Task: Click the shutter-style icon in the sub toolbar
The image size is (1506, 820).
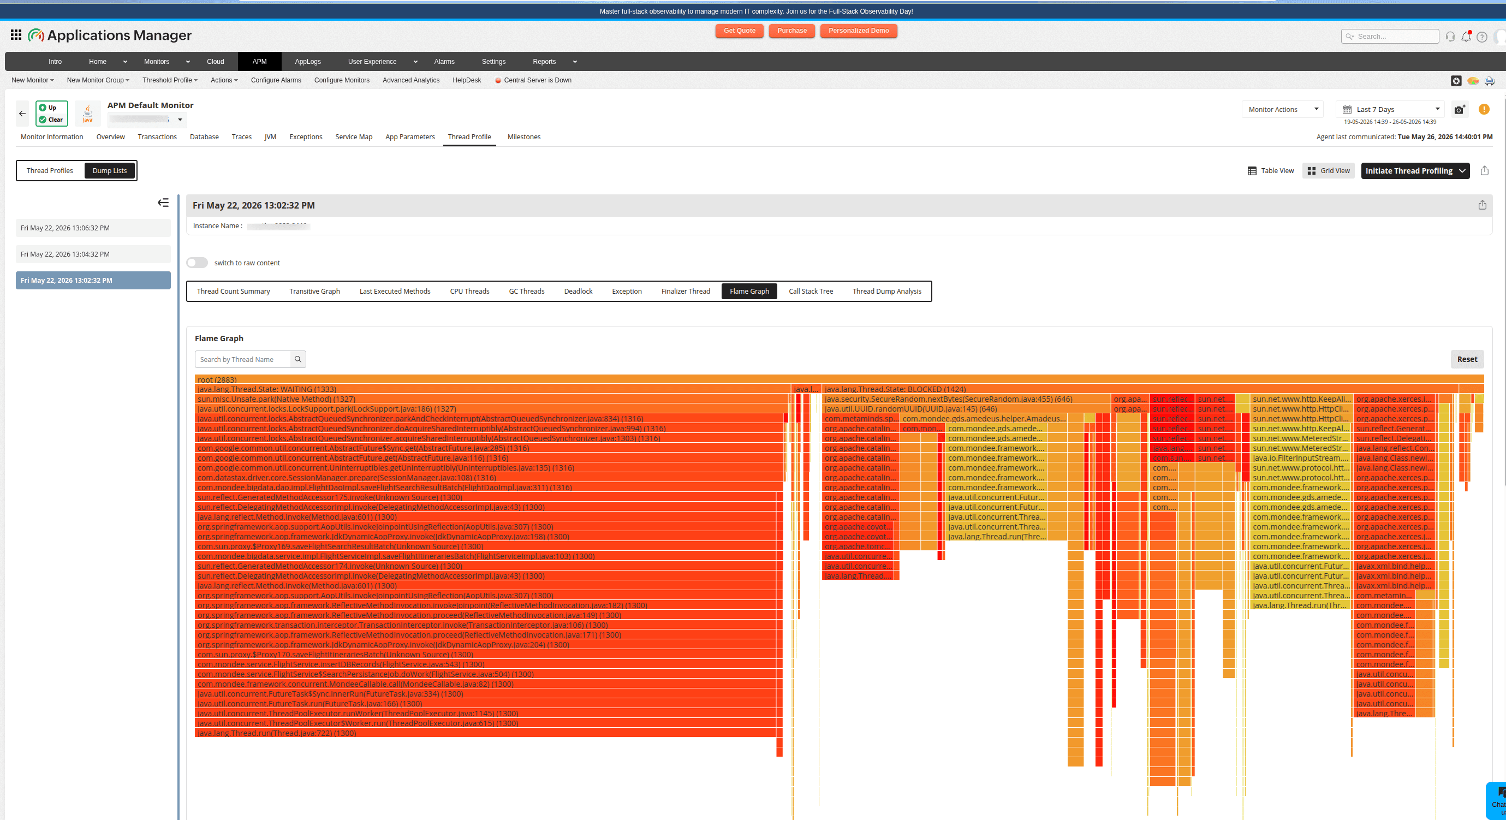Action: tap(1456, 81)
